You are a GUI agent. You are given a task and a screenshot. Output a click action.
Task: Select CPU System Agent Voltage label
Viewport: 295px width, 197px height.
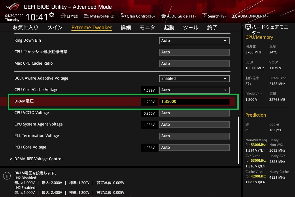[x=39, y=124]
